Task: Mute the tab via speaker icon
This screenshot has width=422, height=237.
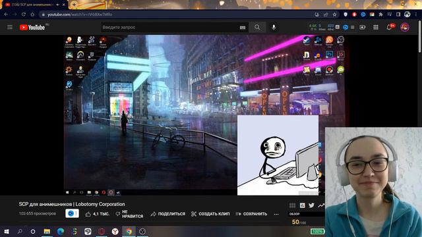Action: click(x=57, y=5)
